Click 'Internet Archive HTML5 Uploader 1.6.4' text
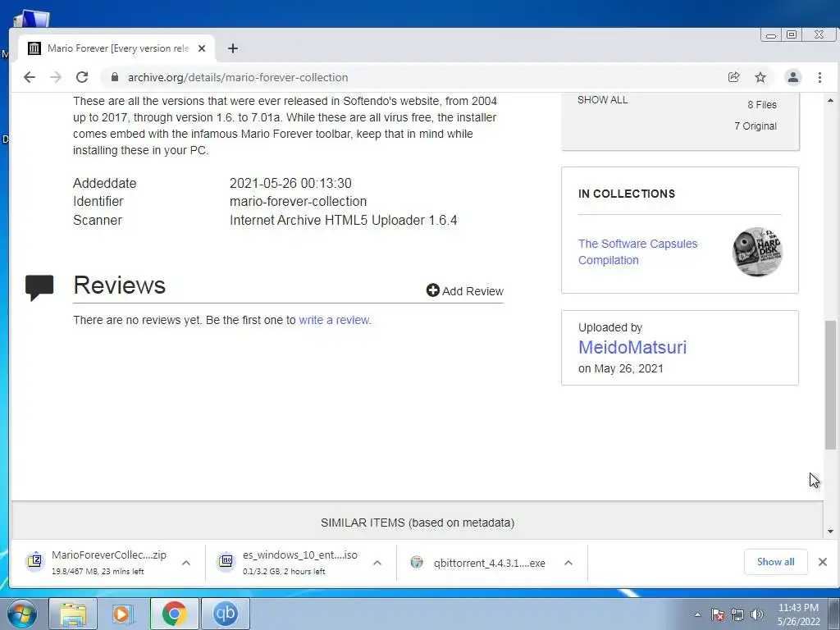Image resolution: width=840 pixels, height=630 pixels. [x=344, y=220]
